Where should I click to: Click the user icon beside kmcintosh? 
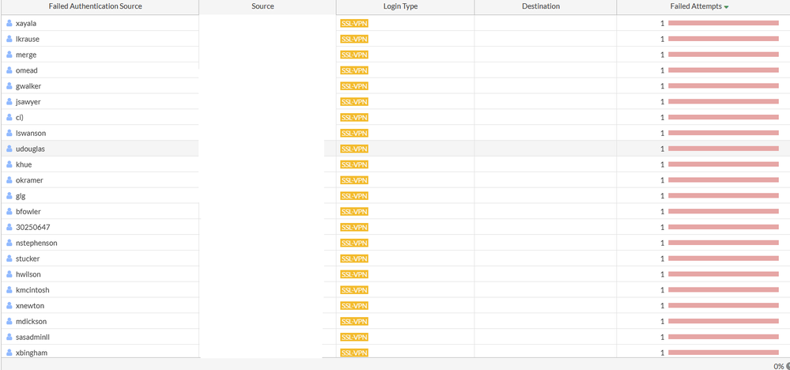(x=9, y=290)
